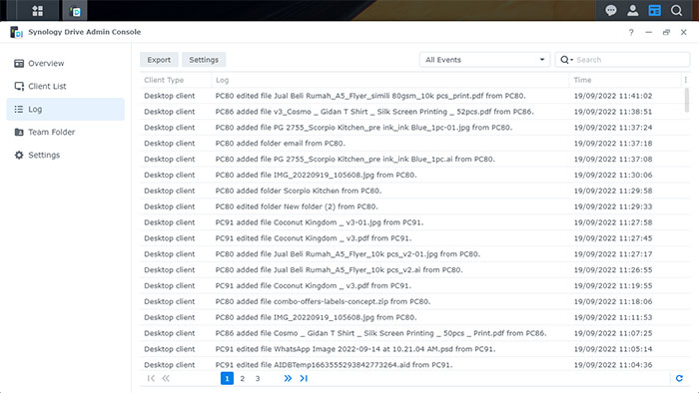Select the Flyer_10k pcs_v2-01.jpg entry
Screen dimensions: 699x393
(x=411, y=254)
